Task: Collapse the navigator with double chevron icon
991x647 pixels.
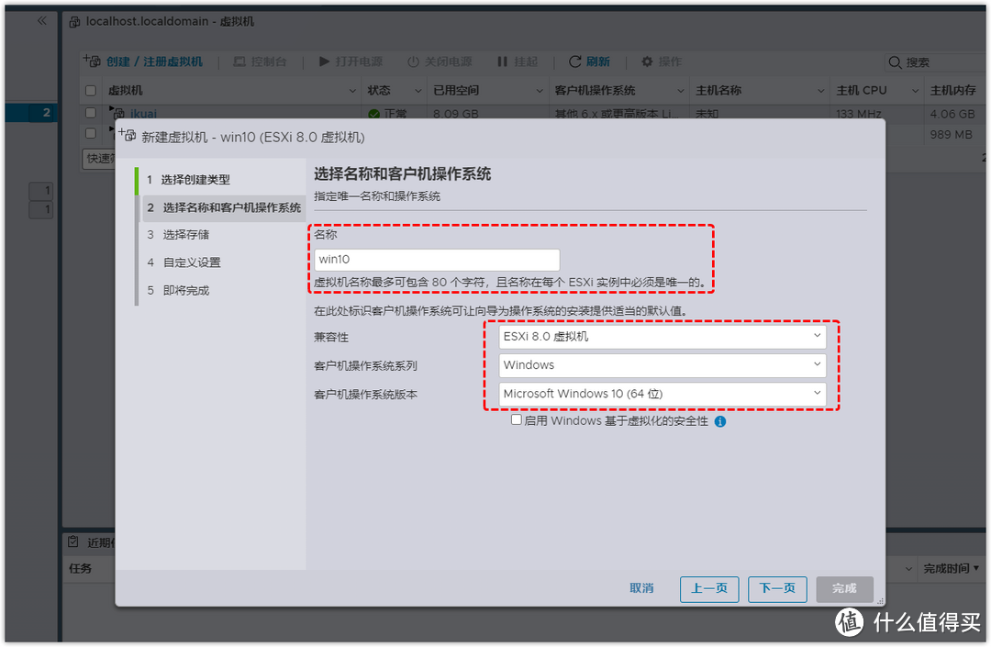Action: pos(41,21)
